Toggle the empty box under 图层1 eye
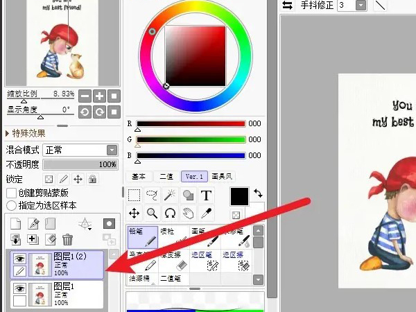This screenshot has height=312, width=416. (x=19, y=301)
